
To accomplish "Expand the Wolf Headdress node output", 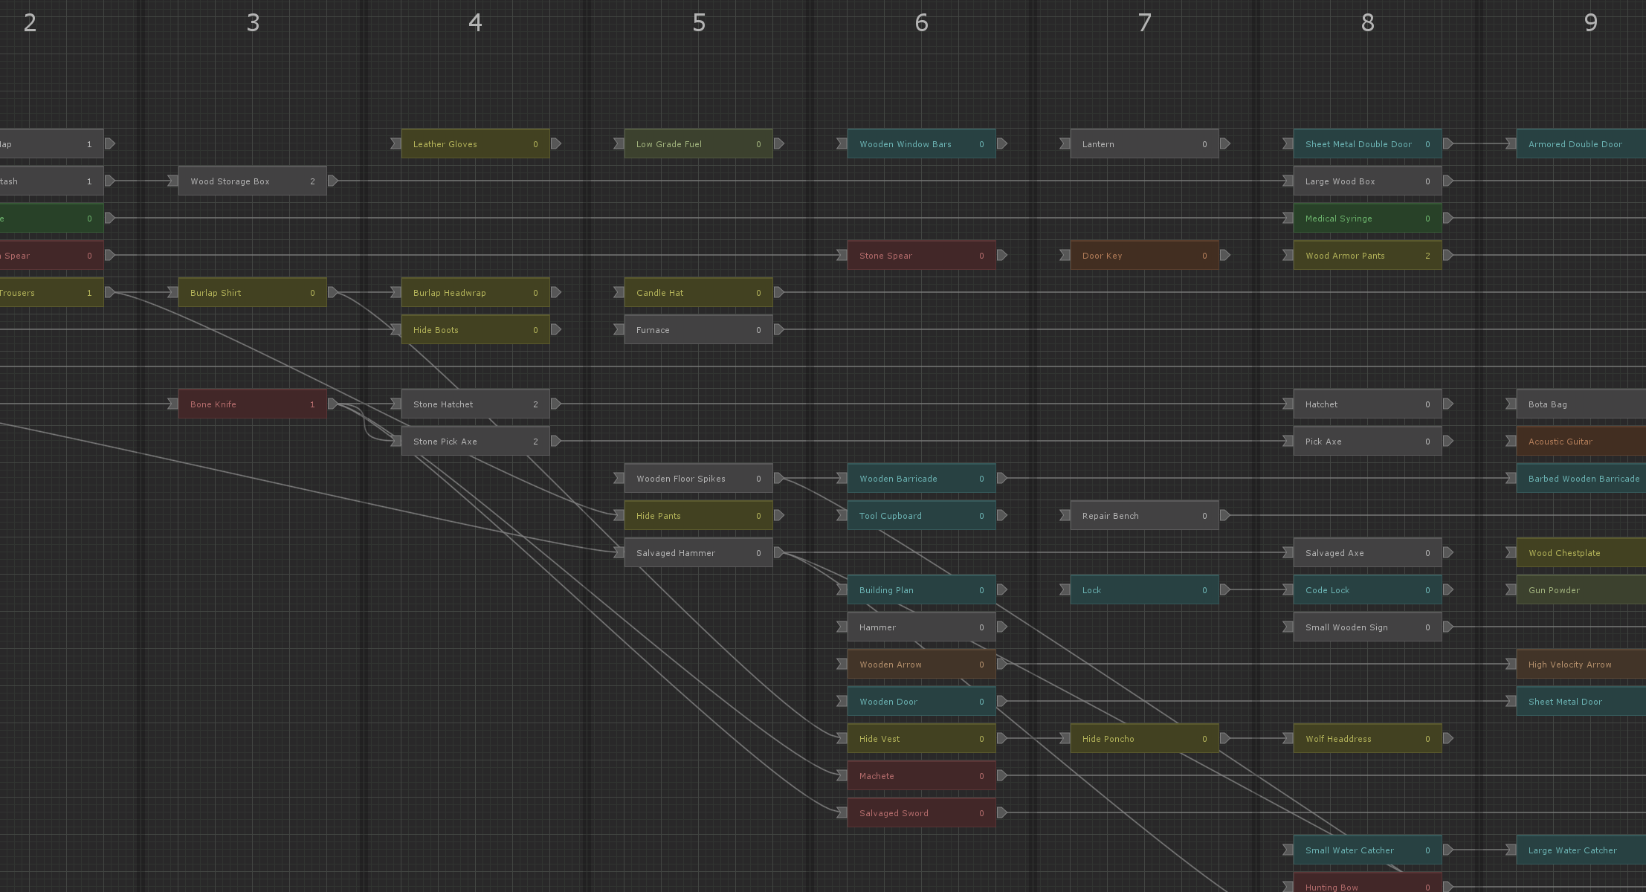I will click(1448, 738).
